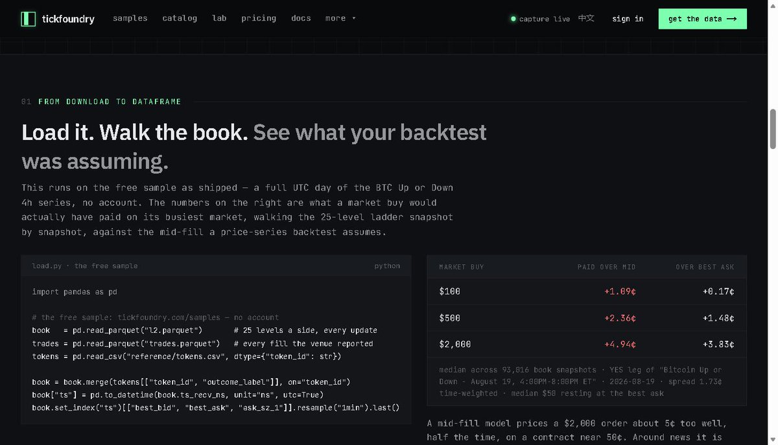The width and height of the screenshot is (778, 445).
Task: Click the import pandas as pd line
Action: [x=75, y=292]
